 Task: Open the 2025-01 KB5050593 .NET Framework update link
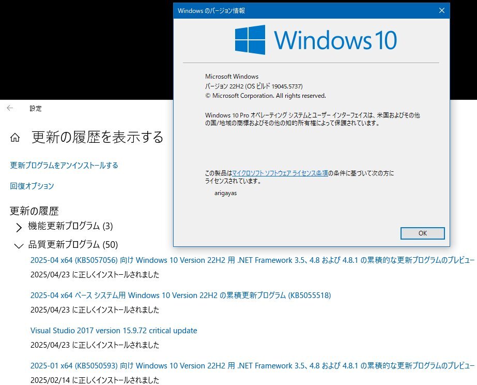[252, 365]
